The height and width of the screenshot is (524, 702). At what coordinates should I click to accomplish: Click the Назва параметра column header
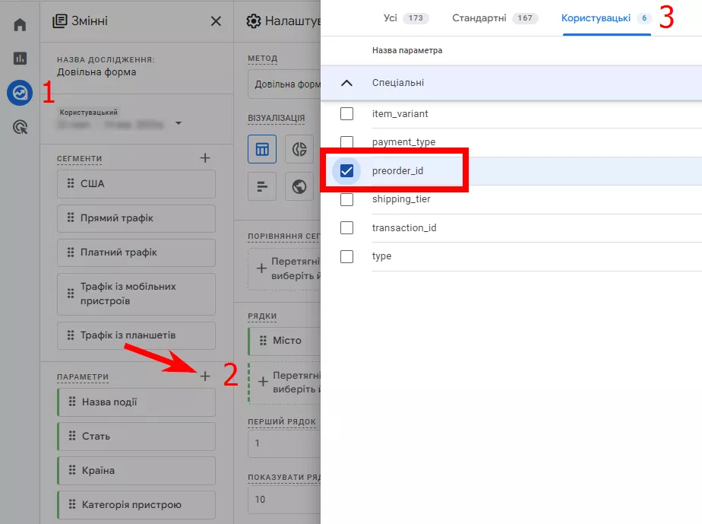(x=407, y=51)
